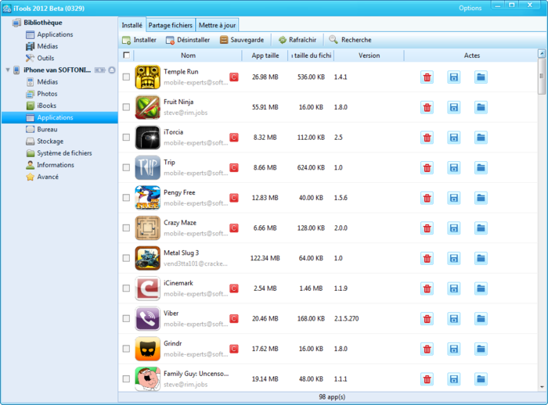
Task: Tick the Crazy Maze checkbox
Action: [x=126, y=228]
